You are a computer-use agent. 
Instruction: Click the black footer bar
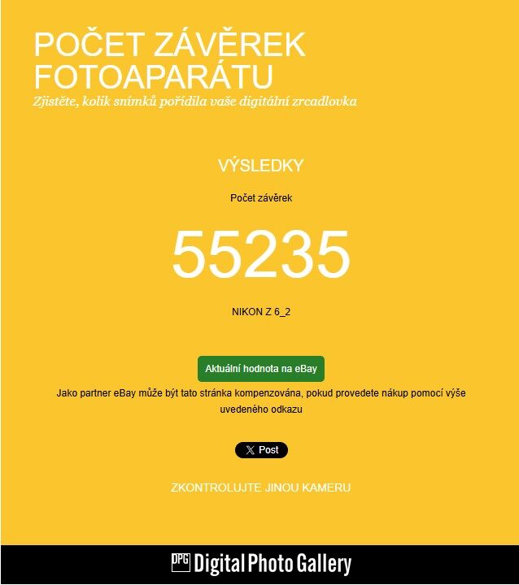(x=259, y=564)
